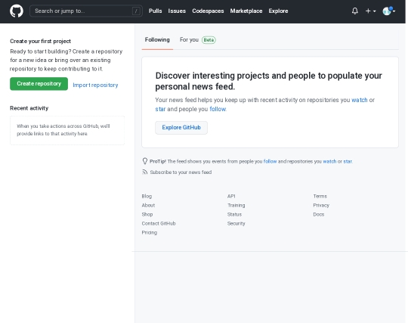Open Pulls in the top navigation
Viewport: 408px width, 323px height.
[155, 11]
